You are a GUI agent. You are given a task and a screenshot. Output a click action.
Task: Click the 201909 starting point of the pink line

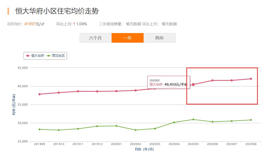point(40,94)
